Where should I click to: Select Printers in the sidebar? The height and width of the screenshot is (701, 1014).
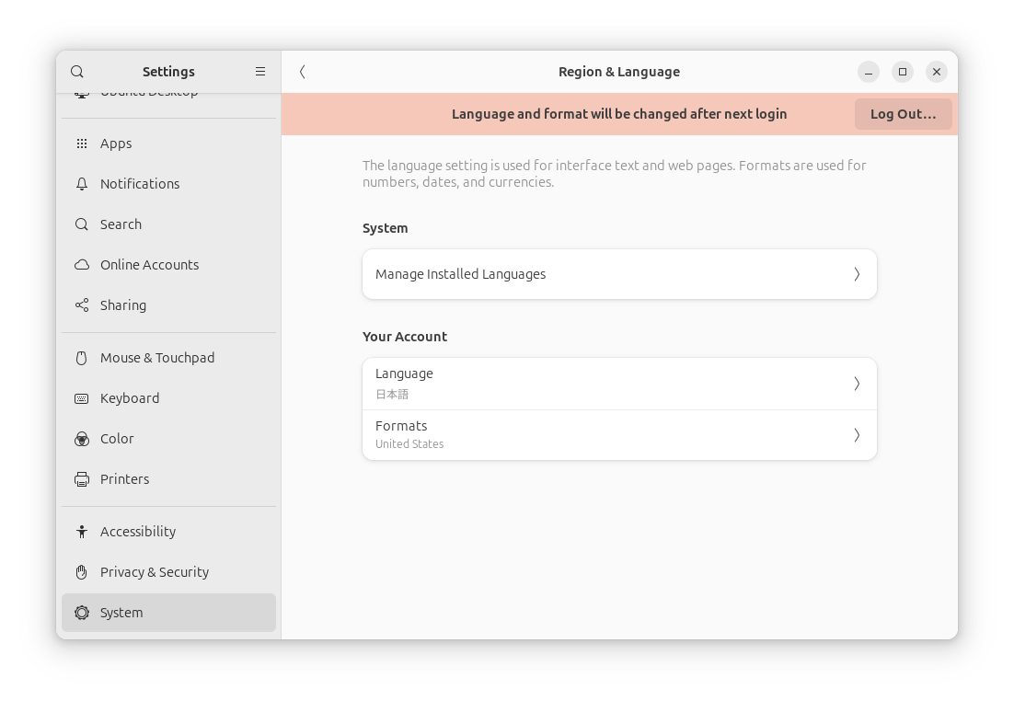[x=168, y=480]
